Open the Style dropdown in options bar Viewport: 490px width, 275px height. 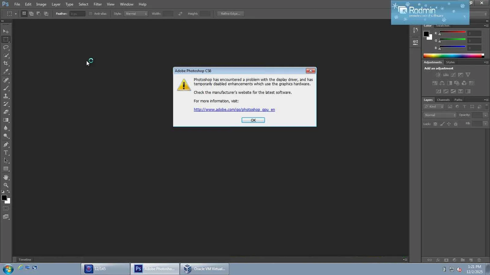[x=136, y=14]
